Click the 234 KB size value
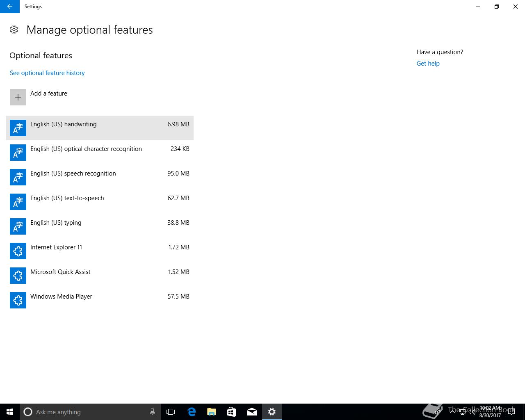Viewport: 525px width, 420px height. [180, 149]
